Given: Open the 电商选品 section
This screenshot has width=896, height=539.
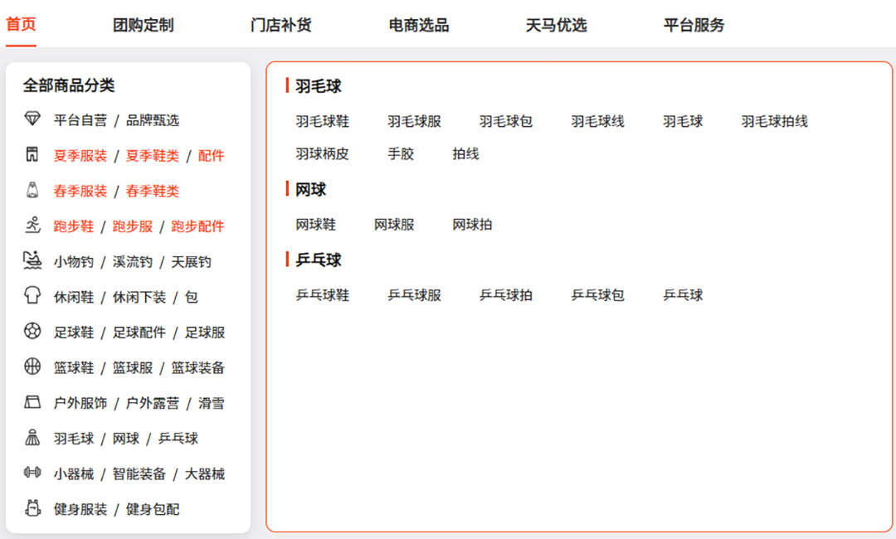Looking at the screenshot, I should tap(416, 25).
